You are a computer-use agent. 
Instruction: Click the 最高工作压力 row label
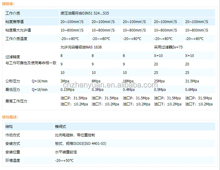click(16, 101)
